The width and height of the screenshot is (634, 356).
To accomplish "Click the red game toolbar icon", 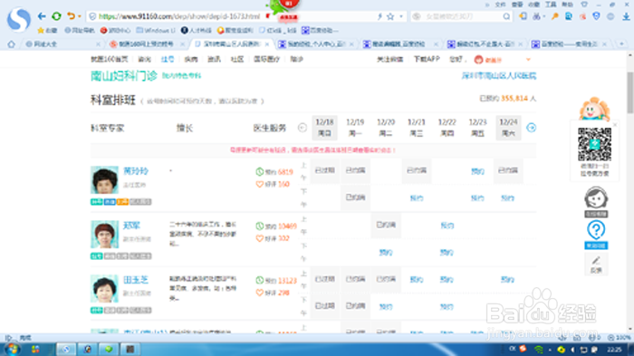I will pyautogui.click(x=582, y=16).
